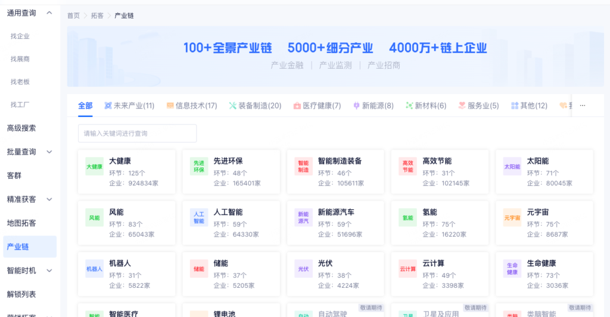The height and width of the screenshot is (317, 610).
Task: Expand the 智能时机 sidebar menu
Action: click(x=49, y=271)
